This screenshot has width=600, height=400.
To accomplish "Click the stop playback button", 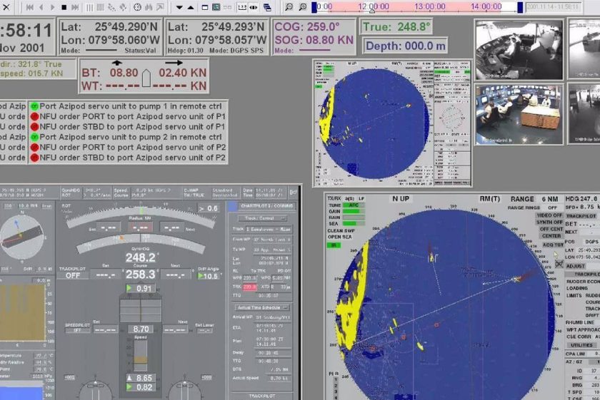I will point(64,7).
